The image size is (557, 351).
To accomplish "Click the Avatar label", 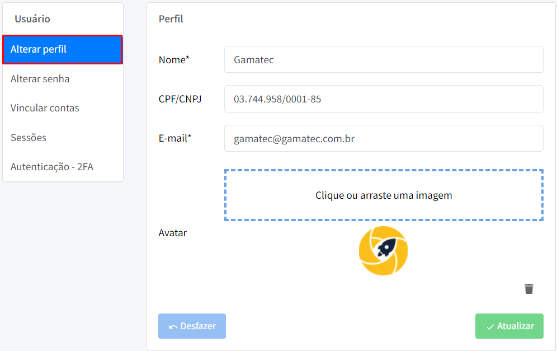I will [173, 233].
